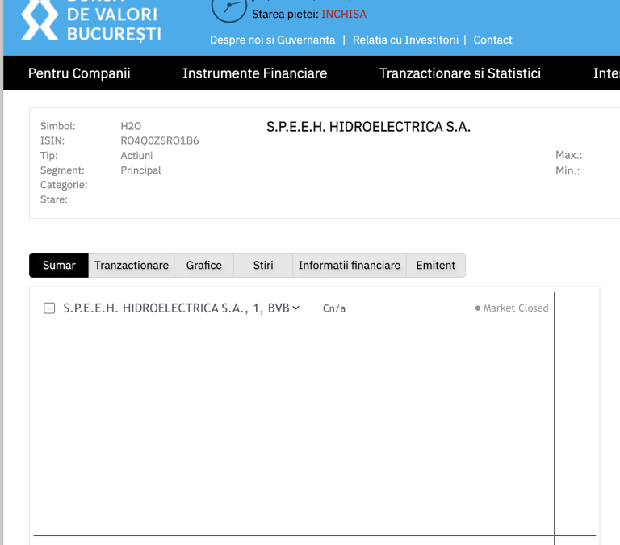Open Relatia cu Investitorii link
This screenshot has height=545, width=620.
(406, 40)
